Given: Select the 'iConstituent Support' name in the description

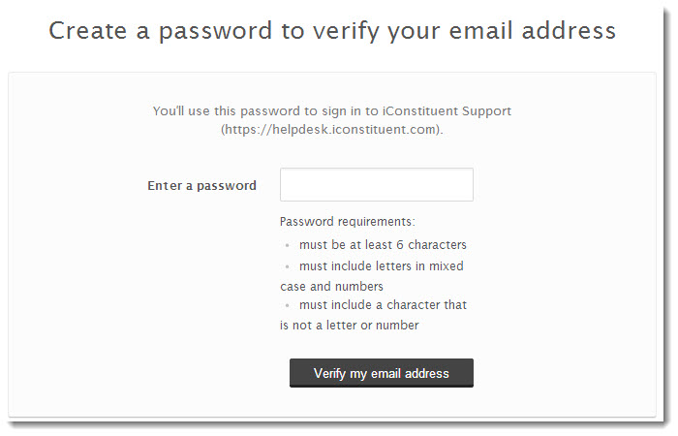Looking at the screenshot, I should click(x=447, y=111).
